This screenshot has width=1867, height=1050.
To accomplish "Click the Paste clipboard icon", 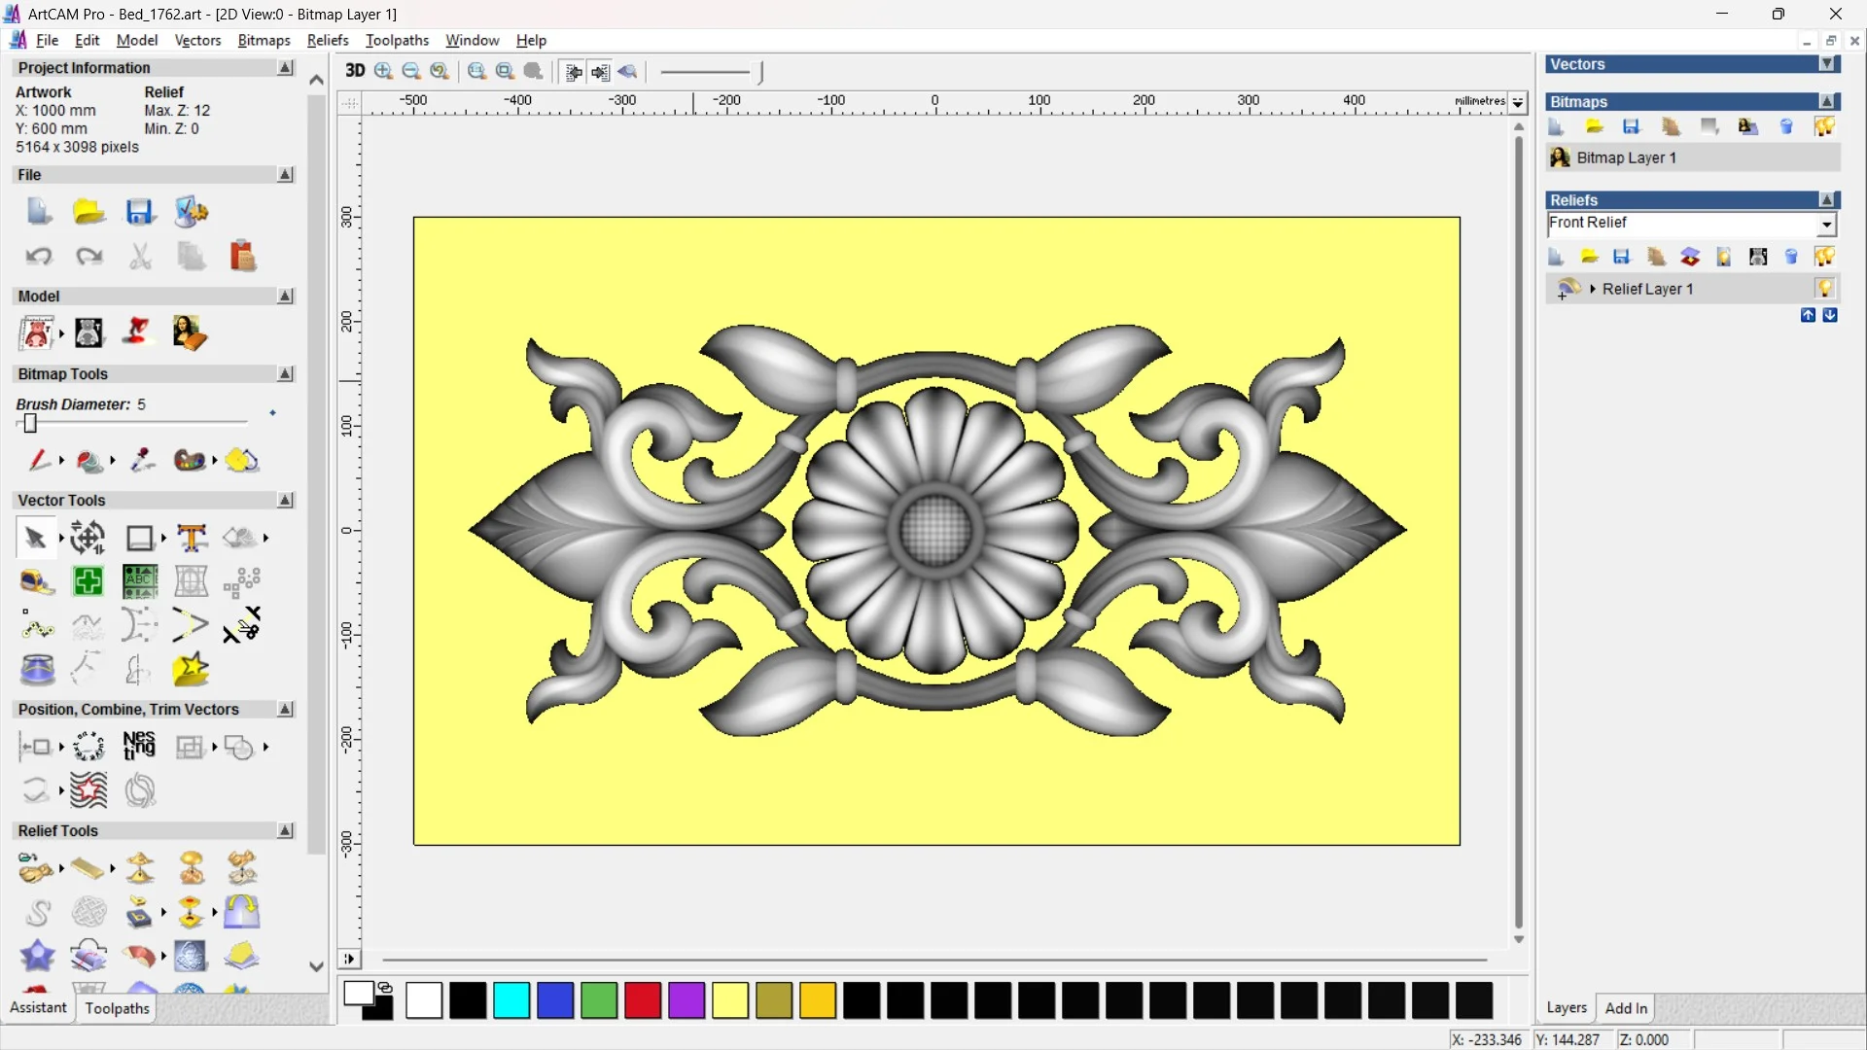I will coord(242,256).
